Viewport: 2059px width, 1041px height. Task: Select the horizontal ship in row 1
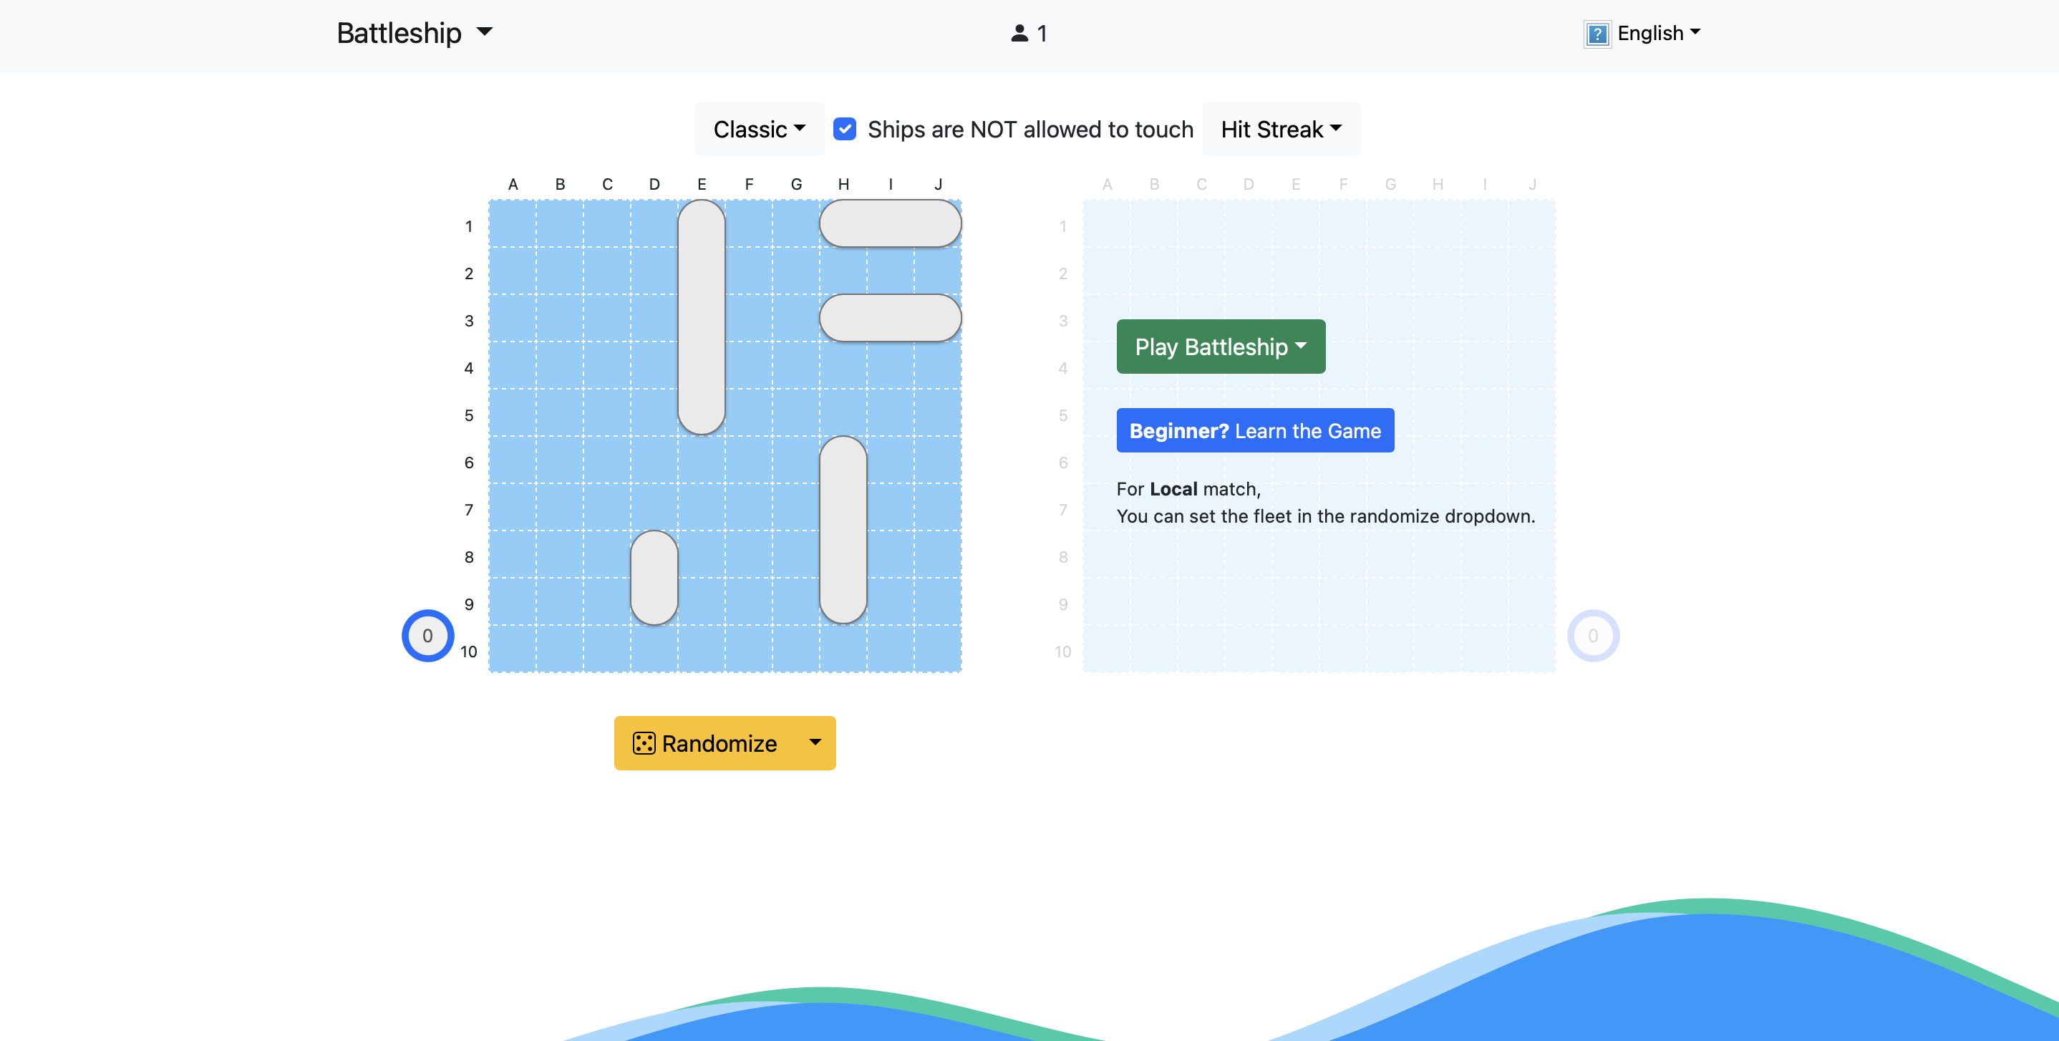pyautogui.click(x=890, y=223)
